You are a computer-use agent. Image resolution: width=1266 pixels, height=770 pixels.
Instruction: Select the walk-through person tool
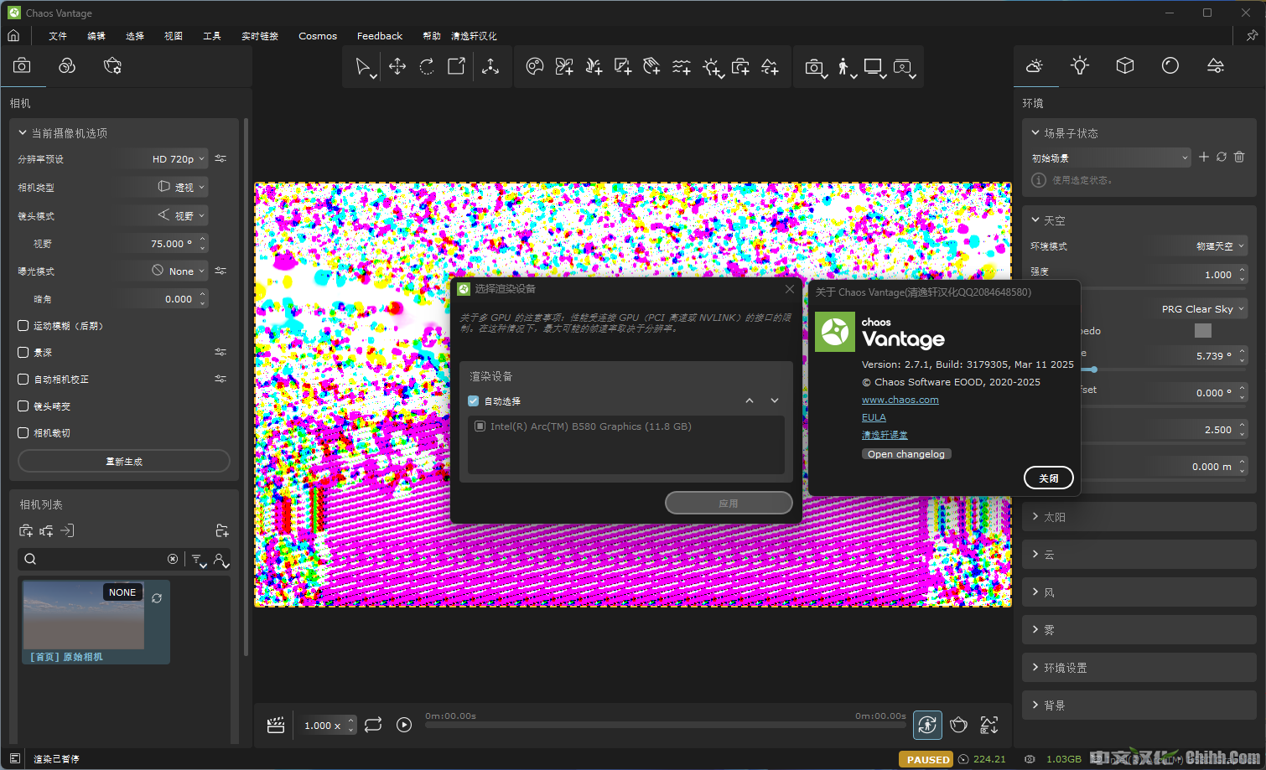pyautogui.click(x=843, y=66)
